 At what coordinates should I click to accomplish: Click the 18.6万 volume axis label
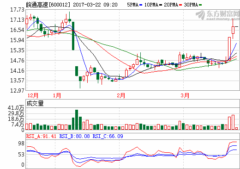16,119
